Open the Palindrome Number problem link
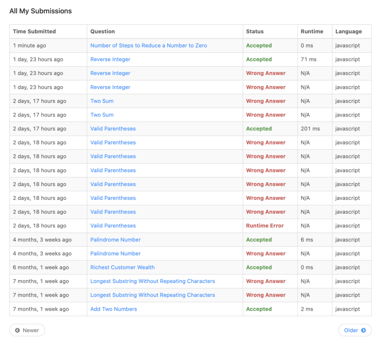 coord(115,239)
